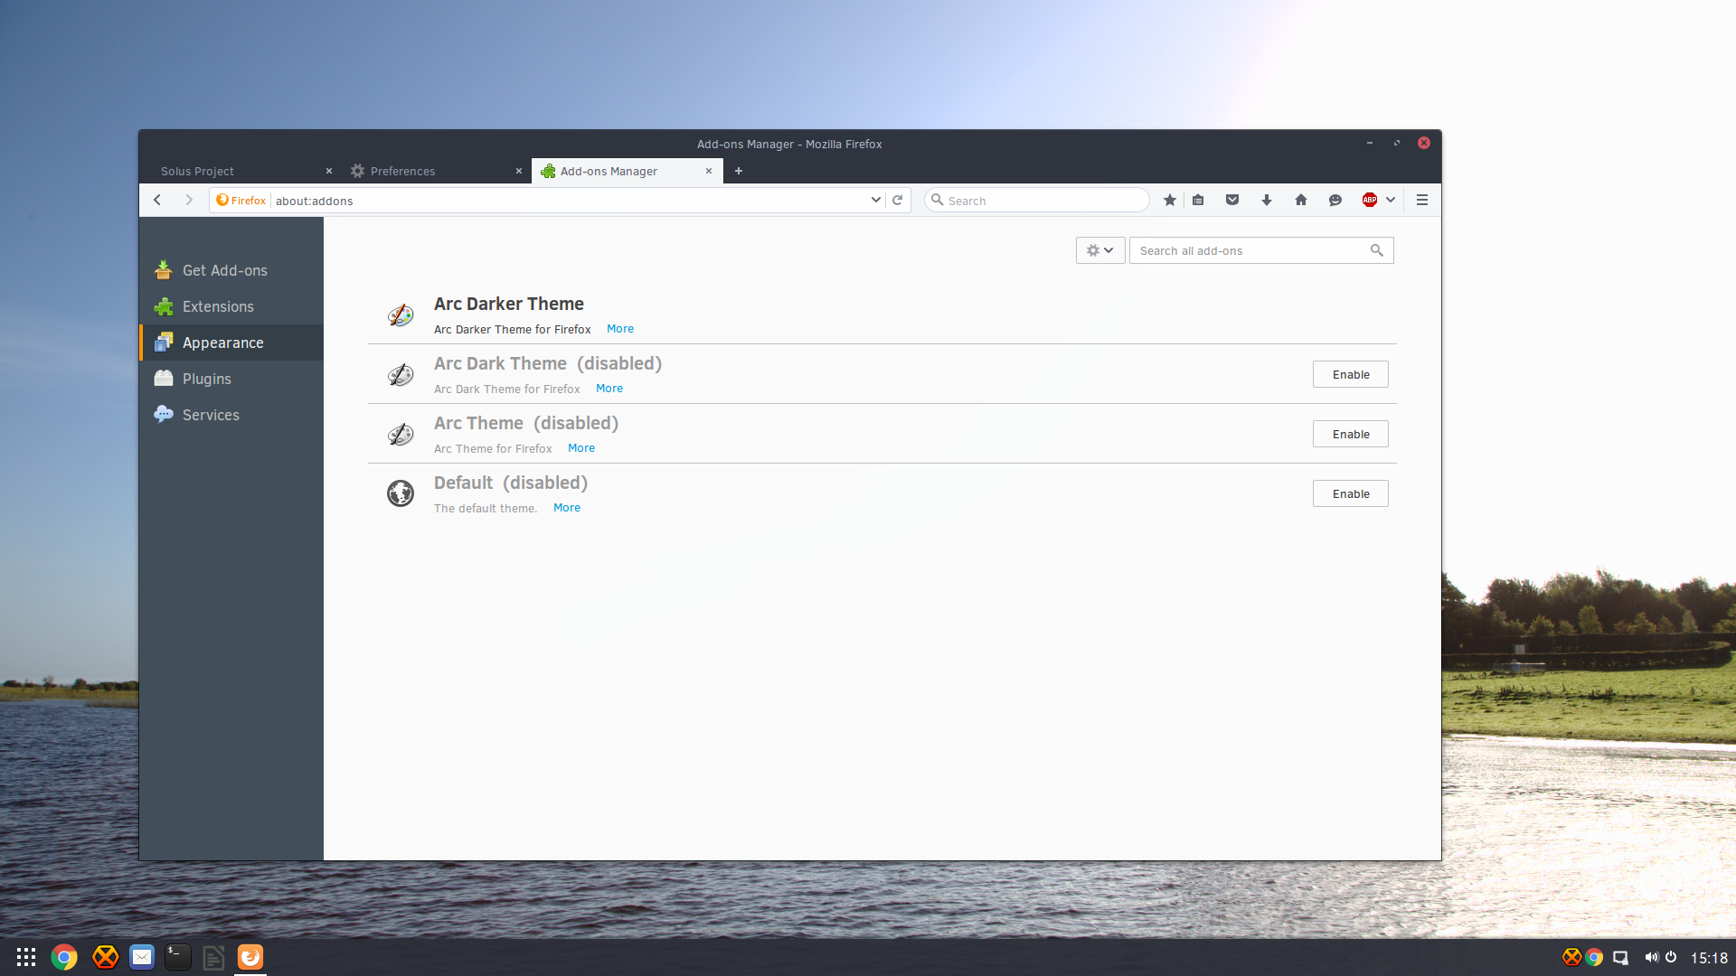
Task: Select the Arc Darker Theme title
Action: [x=509, y=304]
